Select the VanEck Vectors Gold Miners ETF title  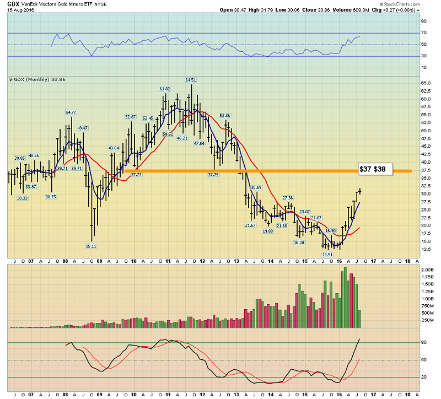(x=57, y=4)
